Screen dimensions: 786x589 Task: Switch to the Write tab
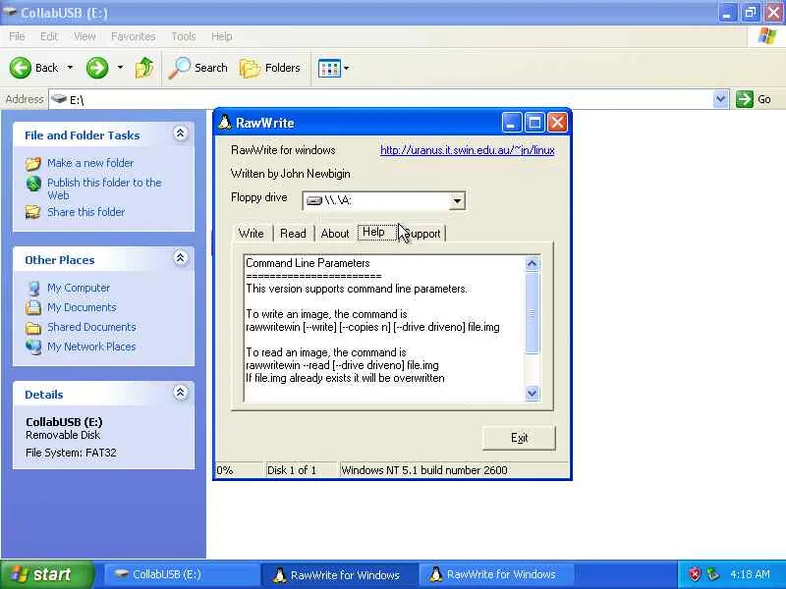252,234
